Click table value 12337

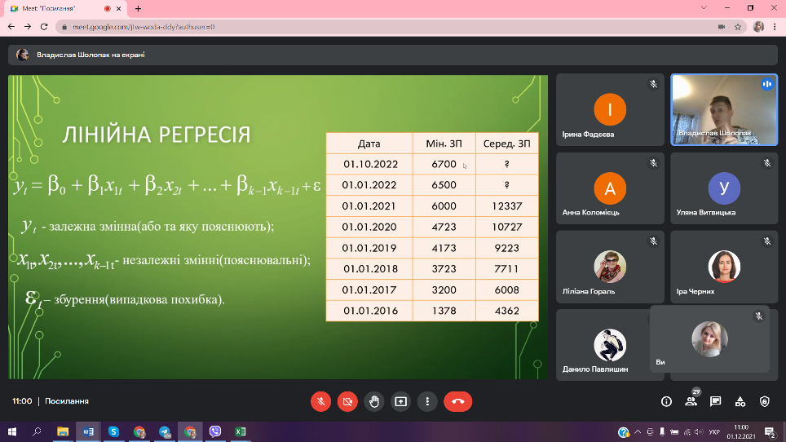507,206
